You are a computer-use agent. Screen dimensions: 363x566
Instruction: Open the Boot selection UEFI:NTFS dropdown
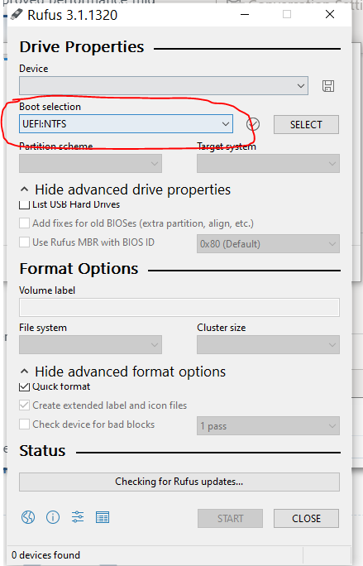(126, 124)
